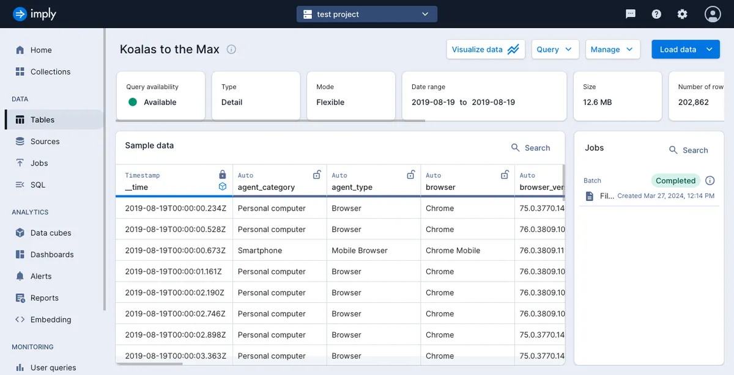Expand the Manage dropdown menu
Viewport: 734px width, 375px height.
point(613,49)
